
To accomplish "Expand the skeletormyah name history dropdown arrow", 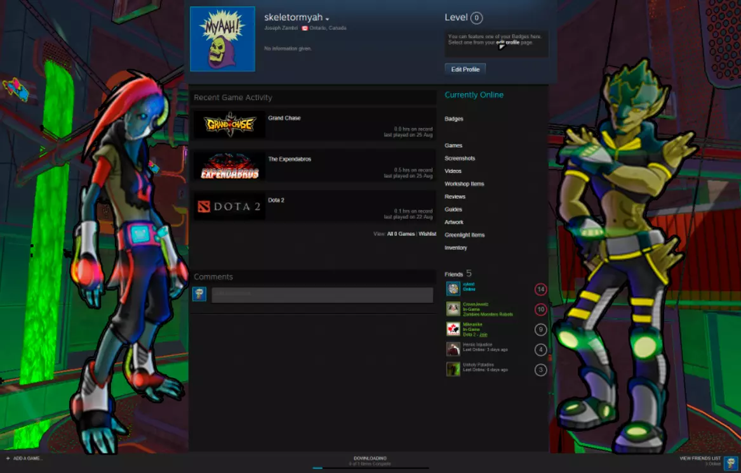I will (x=327, y=20).
